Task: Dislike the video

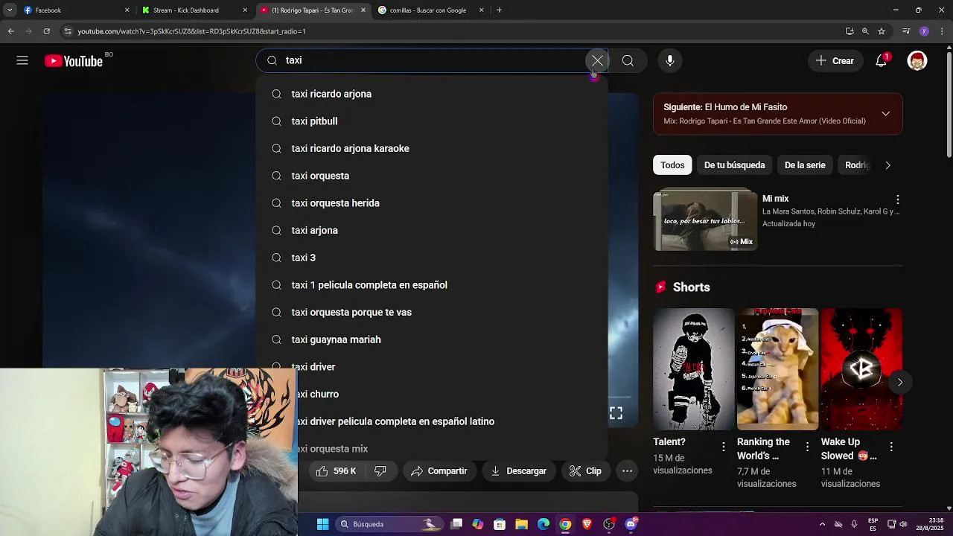Action: pos(380,471)
